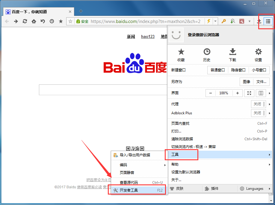
Task: Click the lightning core switch icon
Action: pos(208,21)
